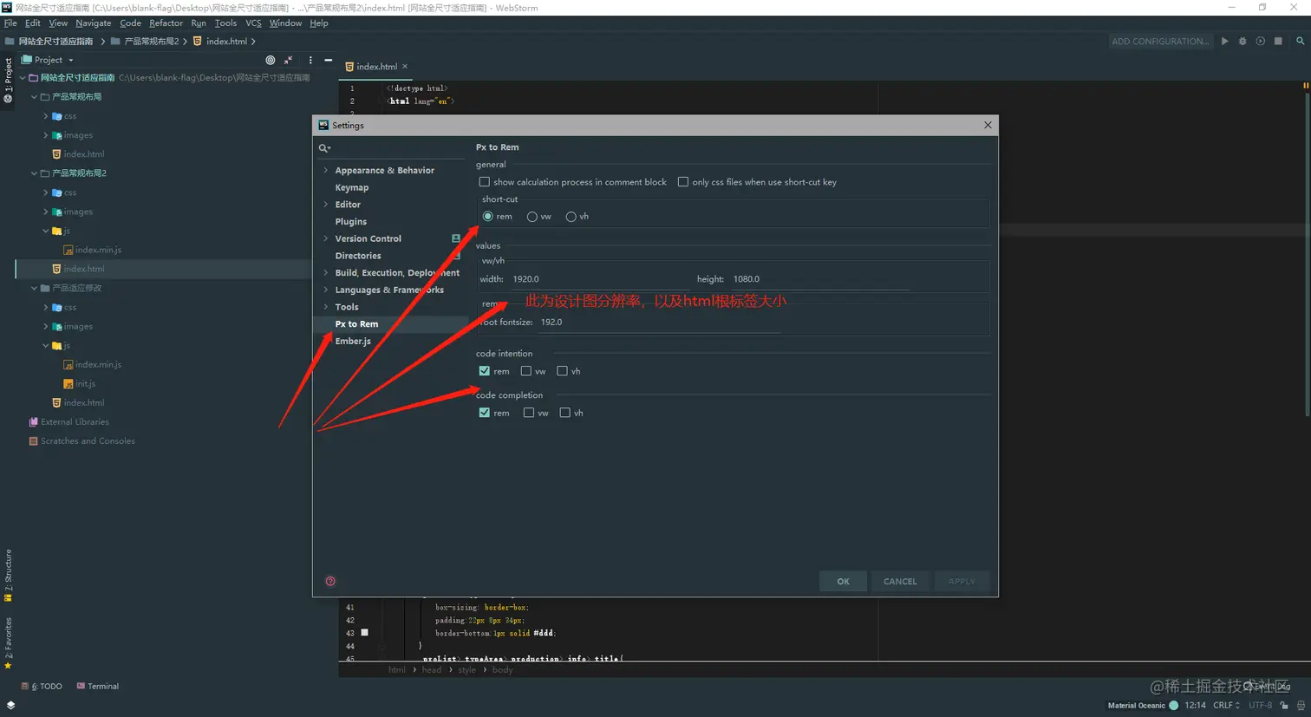Expand the Editor settings group

tap(326, 205)
